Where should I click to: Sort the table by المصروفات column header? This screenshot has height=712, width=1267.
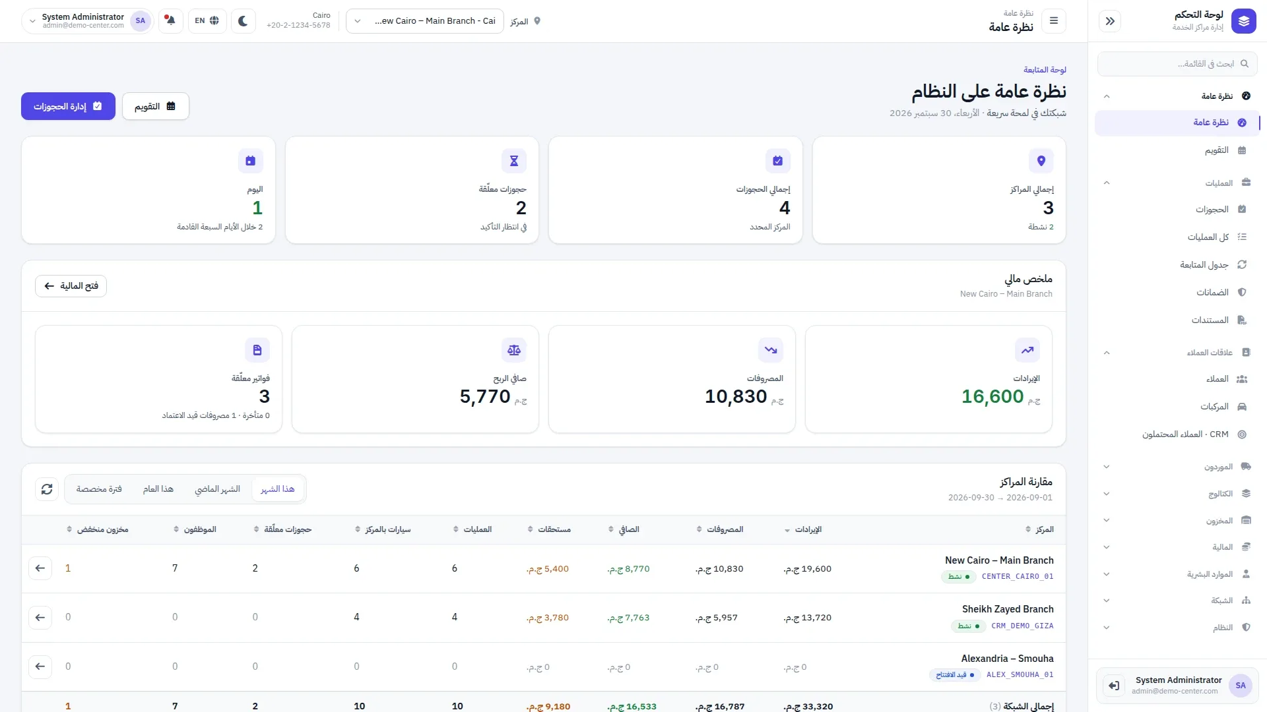pyautogui.click(x=720, y=529)
